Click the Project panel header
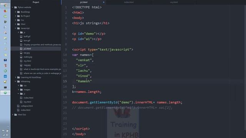 tap(36, 2)
